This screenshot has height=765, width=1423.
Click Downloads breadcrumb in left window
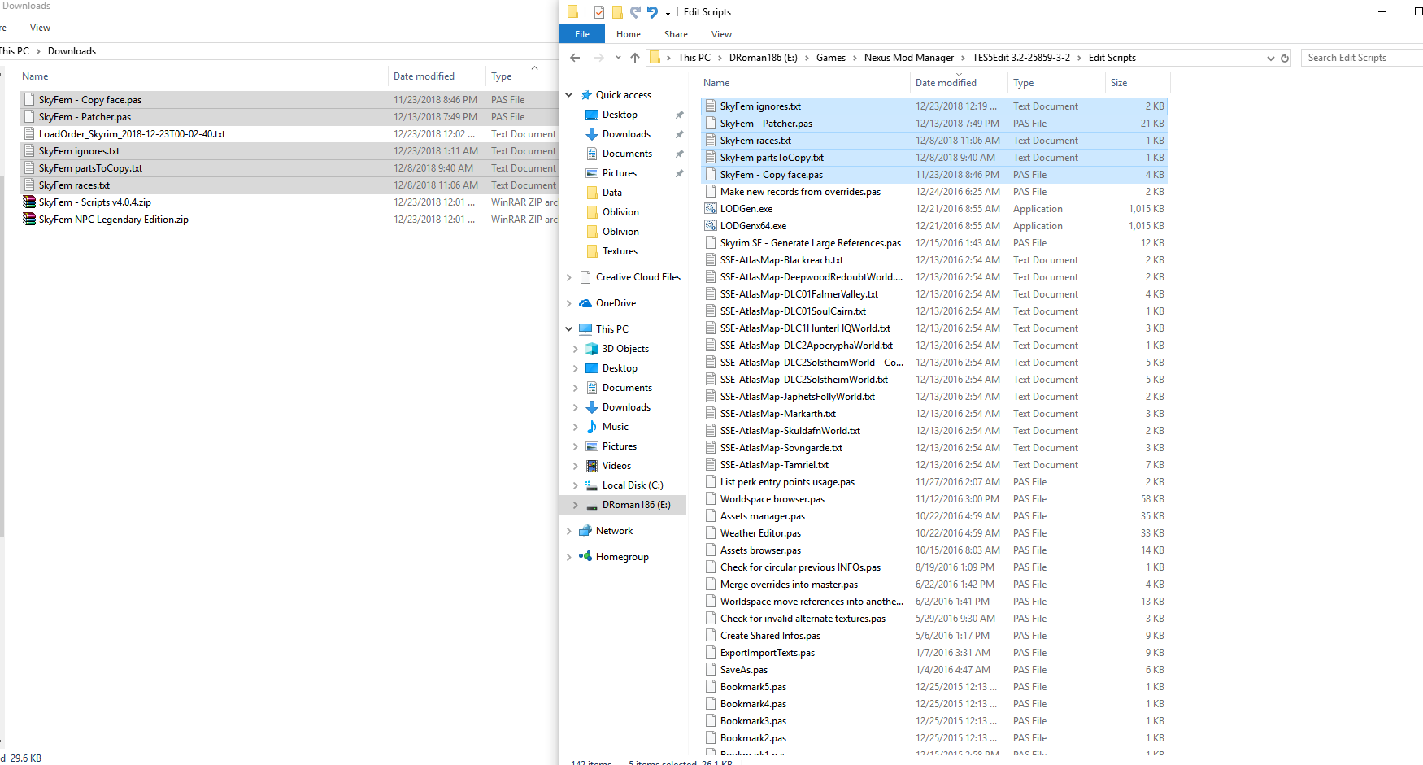point(72,51)
